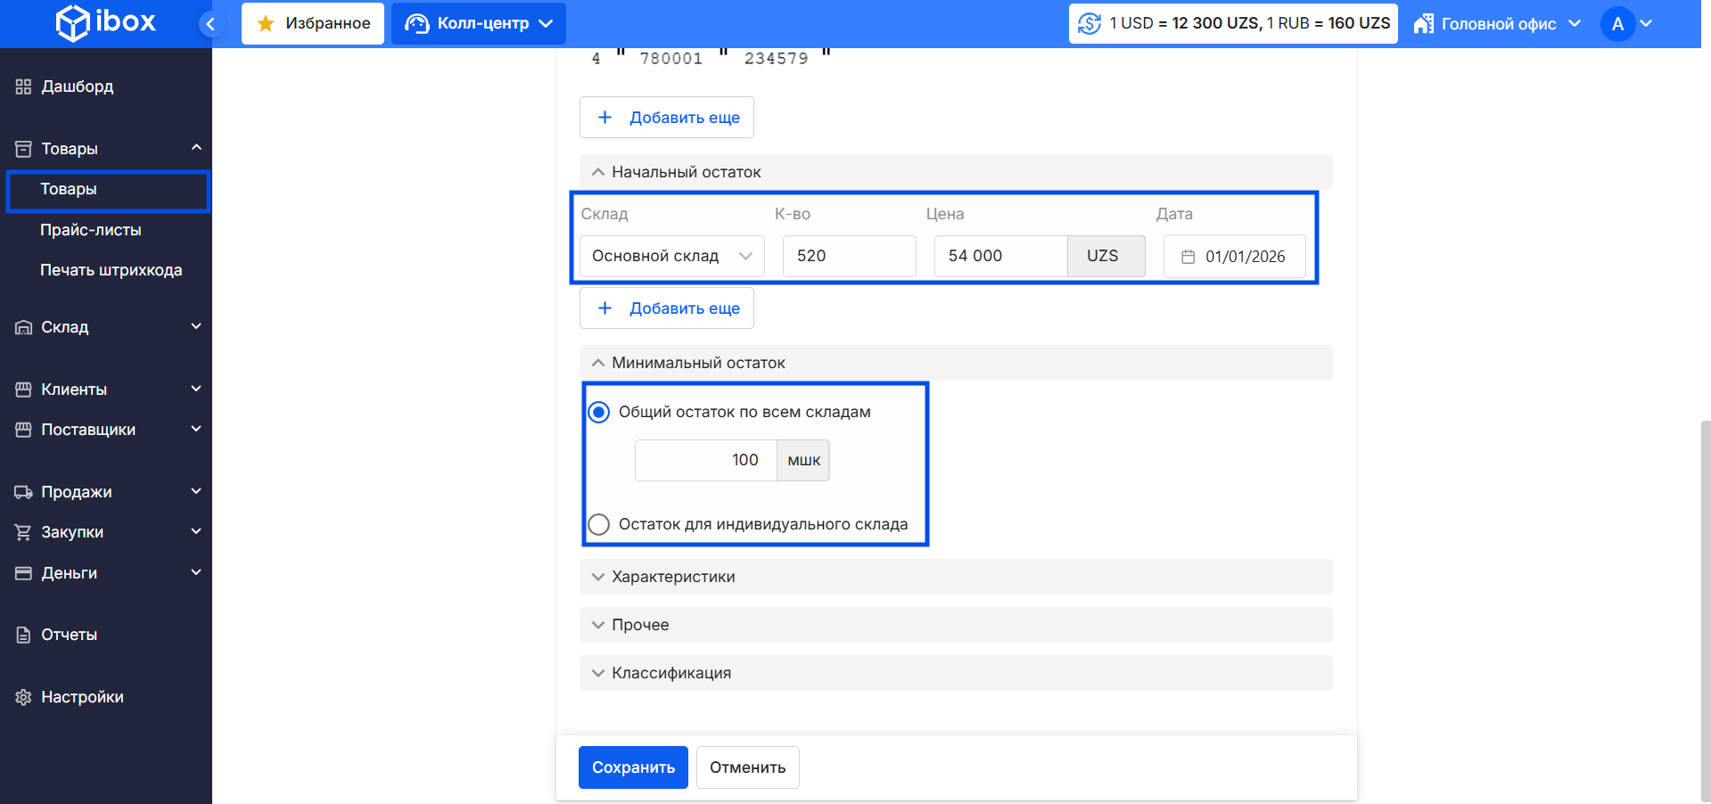This screenshot has width=1711, height=804.
Task: Click the Сохранить button
Action: (x=633, y=767)
